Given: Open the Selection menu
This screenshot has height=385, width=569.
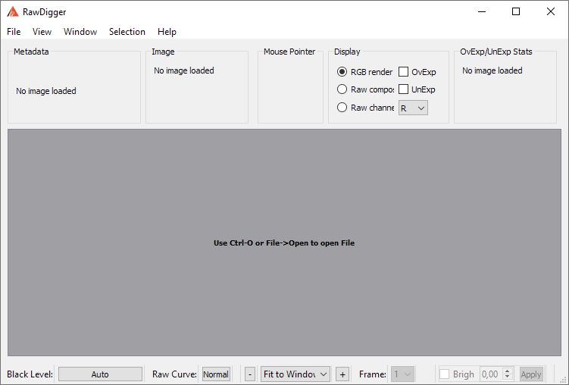Looking at the screenshot, I should click(127, 32).
